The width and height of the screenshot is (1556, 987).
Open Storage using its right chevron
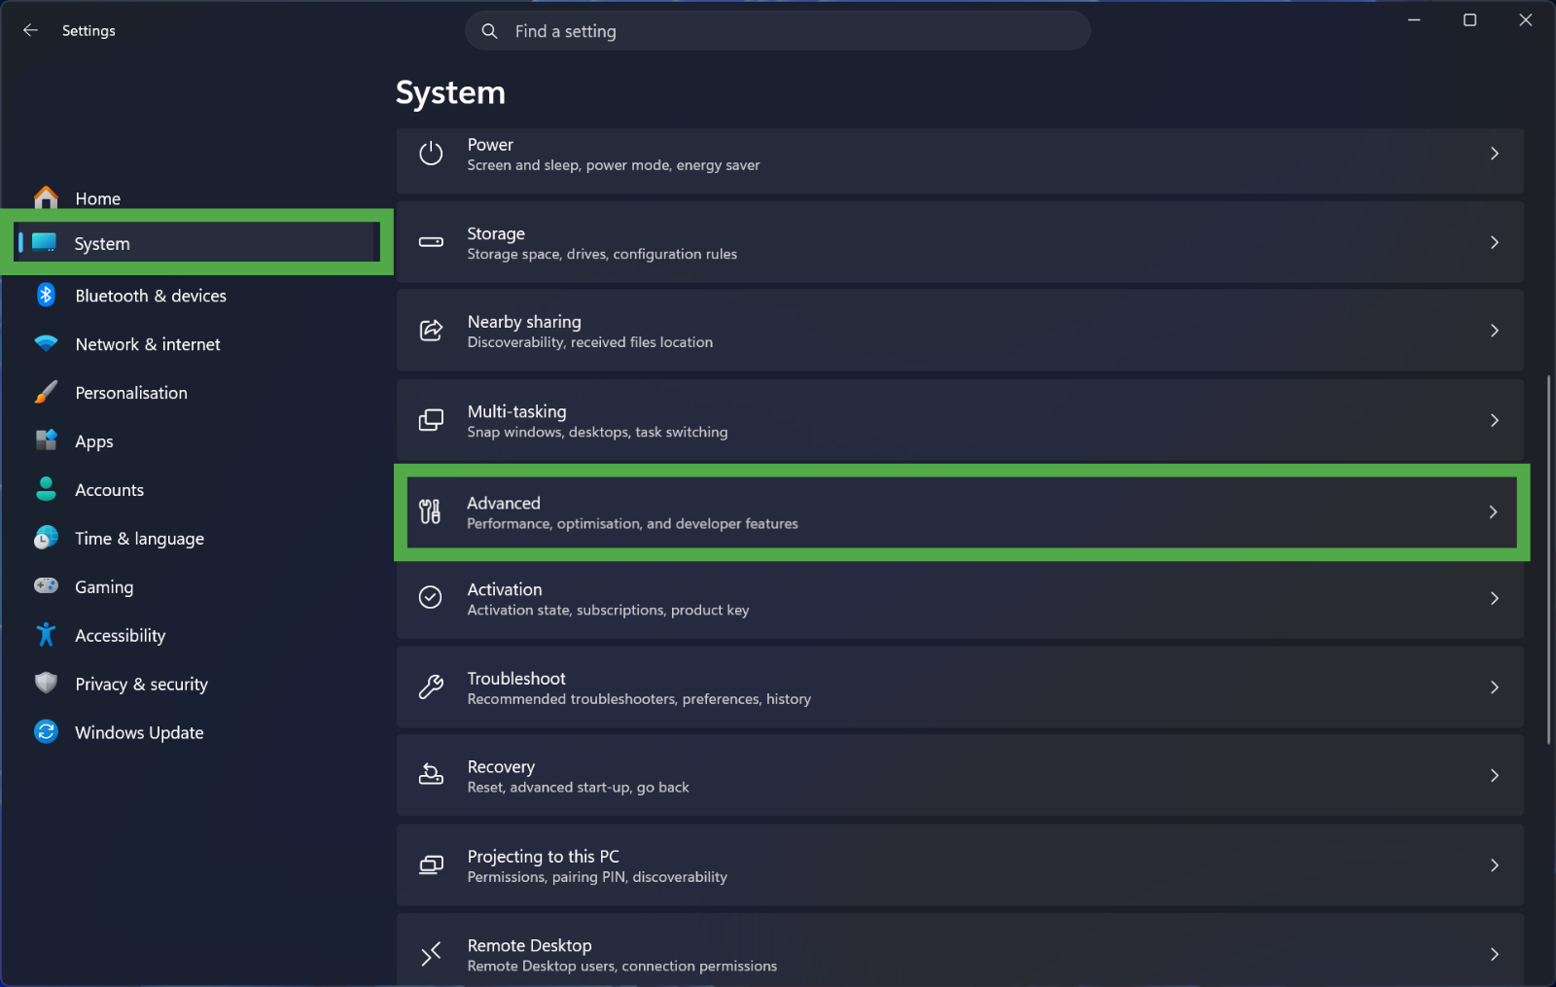[x=1495, y=242]
